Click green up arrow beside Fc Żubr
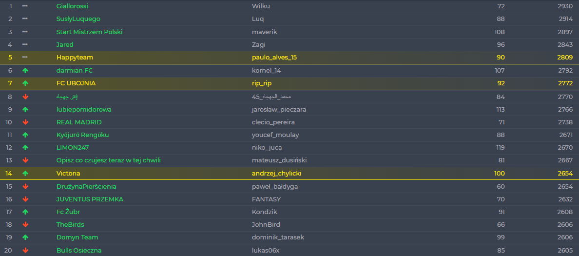 pos(25,212)
